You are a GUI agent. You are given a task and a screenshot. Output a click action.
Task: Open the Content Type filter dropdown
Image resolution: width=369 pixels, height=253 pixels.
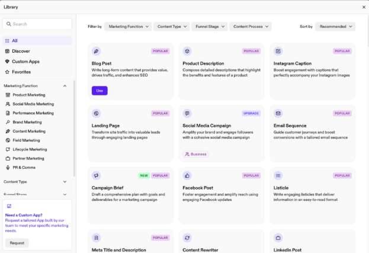[172, 27]
